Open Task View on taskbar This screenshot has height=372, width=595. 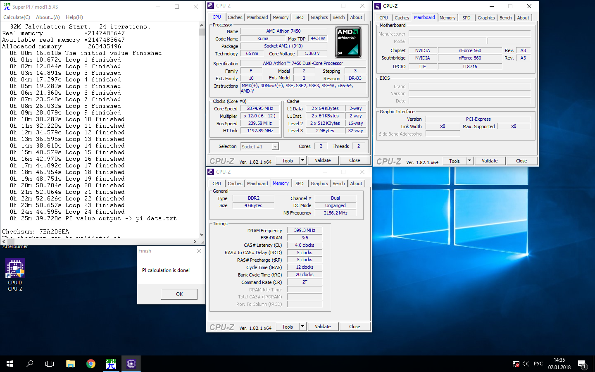click(x=50, y=364)
